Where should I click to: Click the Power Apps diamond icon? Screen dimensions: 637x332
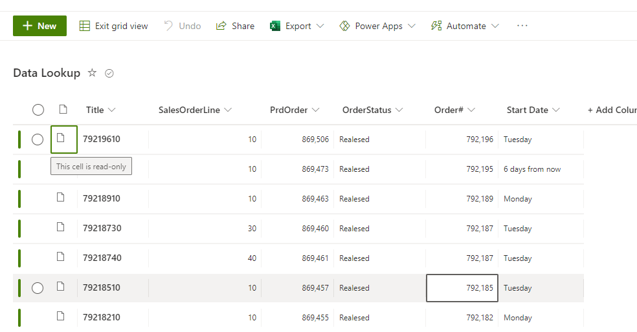click(344, 26)
